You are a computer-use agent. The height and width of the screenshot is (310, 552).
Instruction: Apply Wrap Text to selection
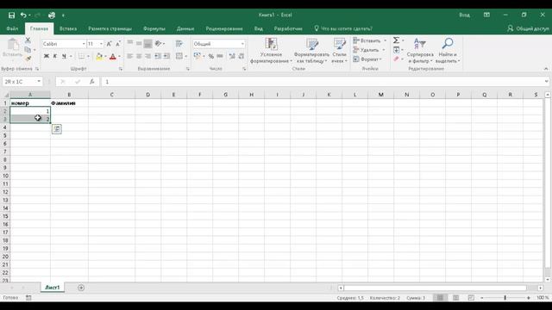point(179,44)
